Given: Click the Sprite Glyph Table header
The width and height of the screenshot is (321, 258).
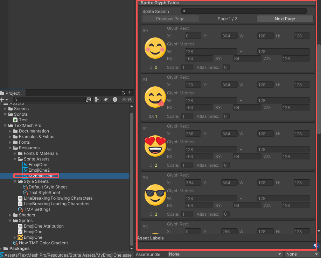Looking at the screenshot, I should click(160, 3).
